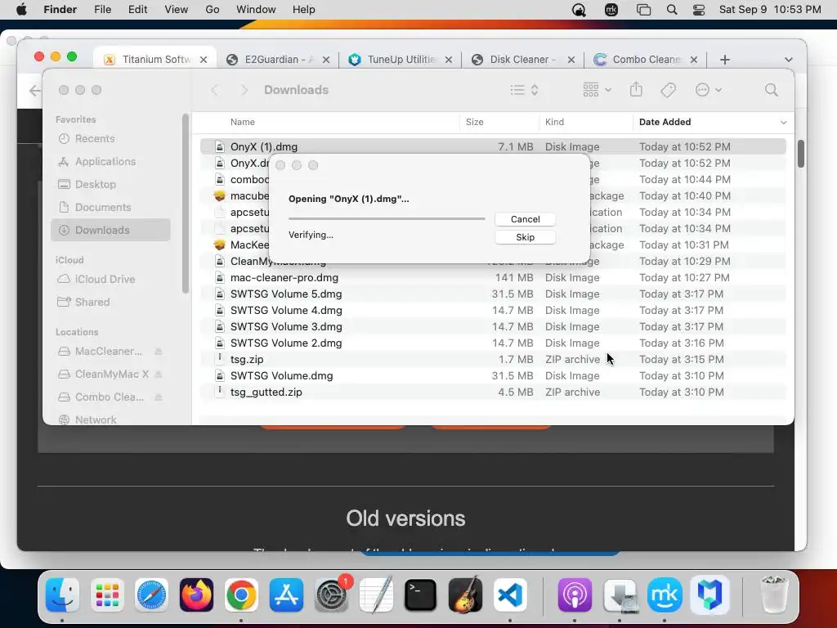Viewport: 837px width, 628px height.
Task: Go back in Finder history
Action: (215, 90)
